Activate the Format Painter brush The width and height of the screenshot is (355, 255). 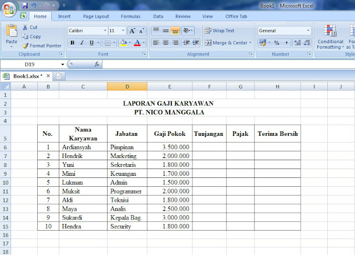(42, 45)
